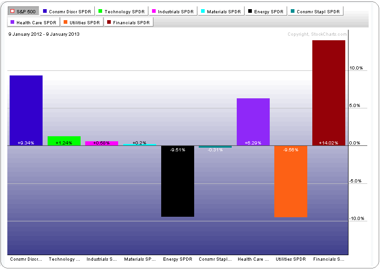Click the black Energy -9.51% bar
Screen dimensions: 381x273
tap(178, 181)
